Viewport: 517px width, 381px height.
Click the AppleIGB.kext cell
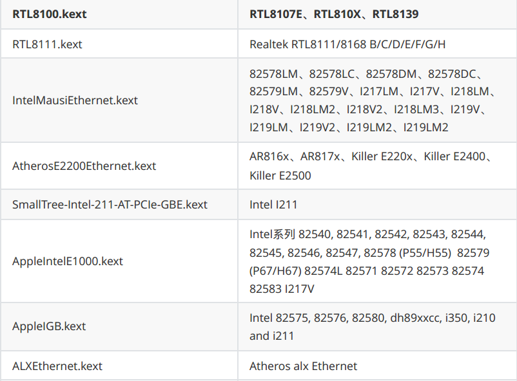pos(119,326)
